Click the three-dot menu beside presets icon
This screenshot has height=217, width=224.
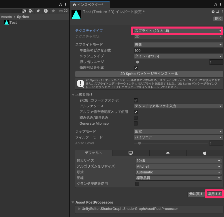coord(222,12)
